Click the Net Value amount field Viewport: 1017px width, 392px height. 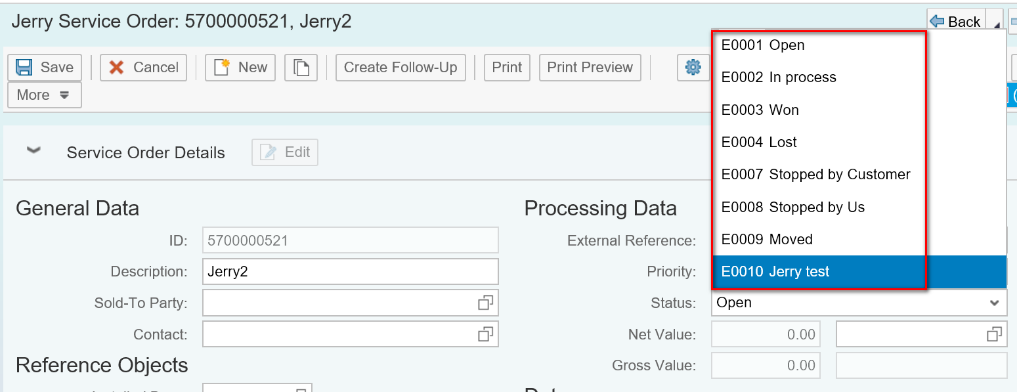click(766, 334)
